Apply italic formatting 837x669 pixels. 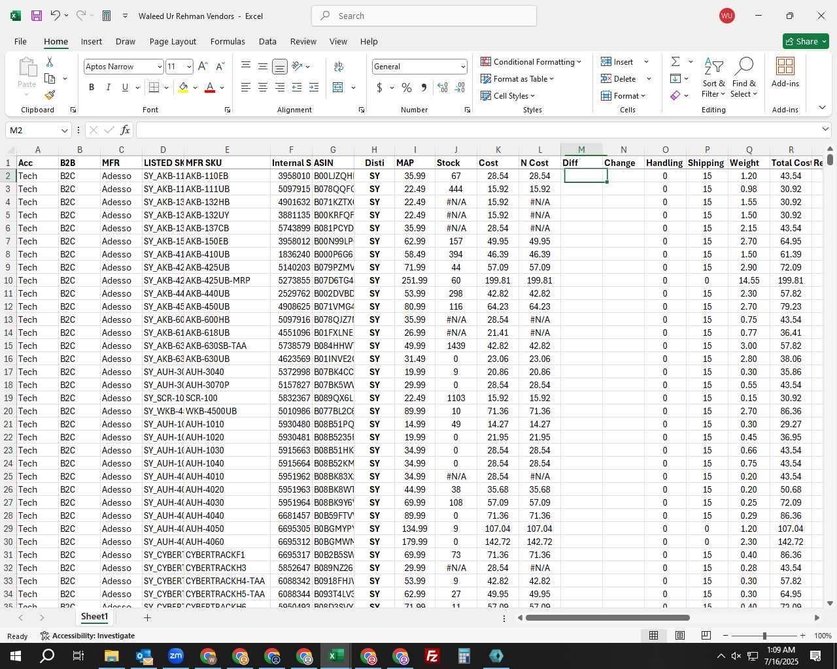108,87
